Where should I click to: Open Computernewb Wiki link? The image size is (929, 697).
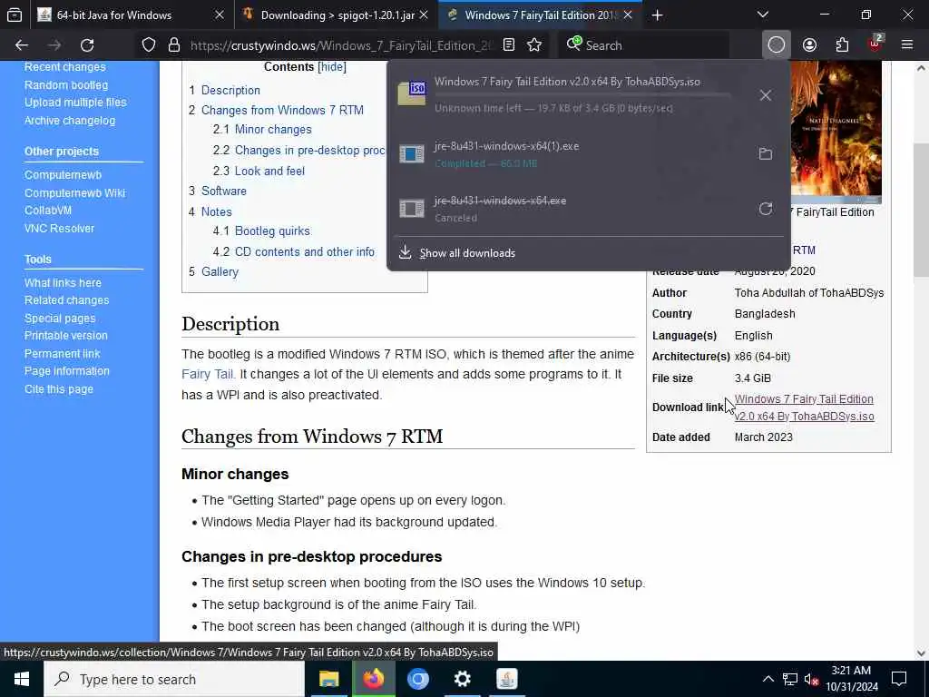pos(74,192)
